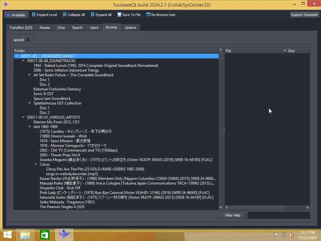Sort by the File column header
Screen dimensions: 321x241
pyautogui.click(x=255, y=51)
